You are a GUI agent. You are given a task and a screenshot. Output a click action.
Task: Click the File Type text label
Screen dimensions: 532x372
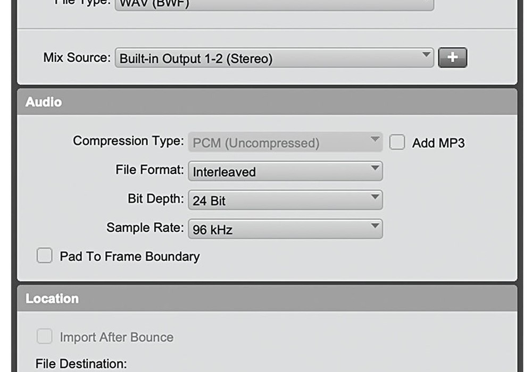tap(82, 2)
